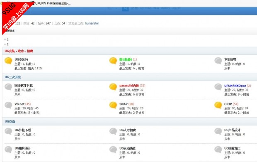Open the UG人才招聘 forum
Screen dimensions: 257x162
pyautogui.click(x=128, y=130)
